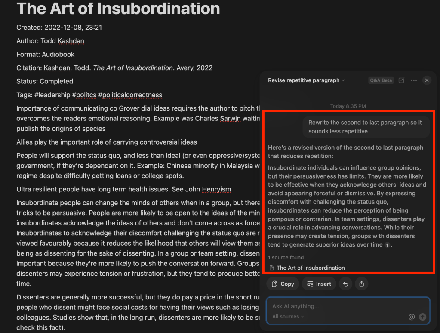This screenshot has width=440, height=333.
Task: Close the AI assistant panel
Action: (427, 80)
